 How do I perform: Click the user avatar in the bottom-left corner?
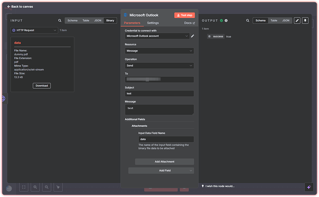click(x=9, y=189)
